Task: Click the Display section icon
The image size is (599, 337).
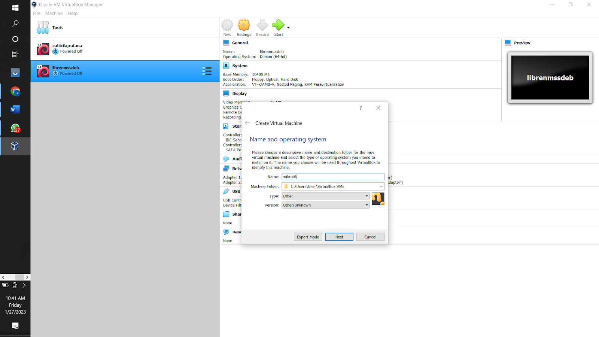Action: [x=226, y=93]
